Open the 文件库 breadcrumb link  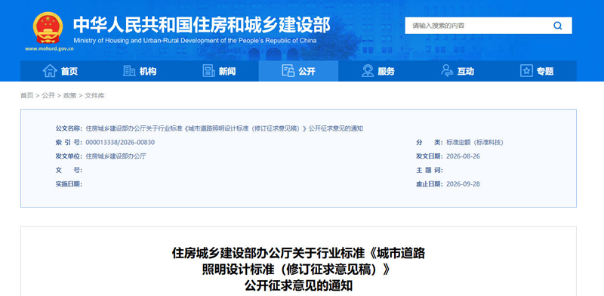pos(94,96)
